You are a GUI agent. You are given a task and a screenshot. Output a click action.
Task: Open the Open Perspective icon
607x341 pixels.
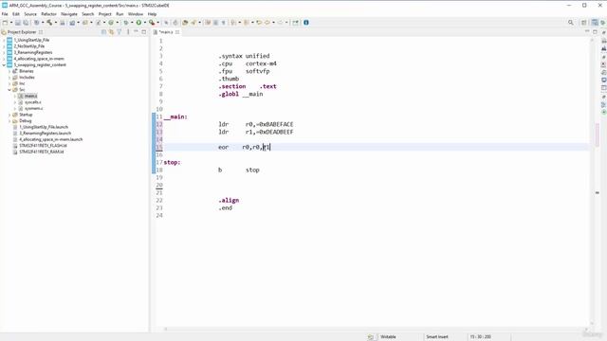[584, 23]
